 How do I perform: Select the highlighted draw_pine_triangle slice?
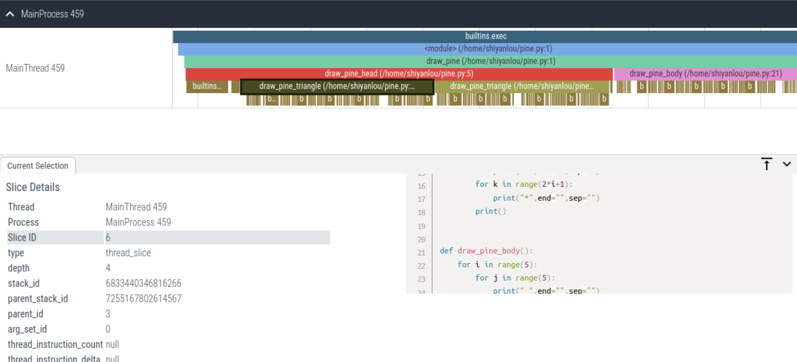[337, 87]
